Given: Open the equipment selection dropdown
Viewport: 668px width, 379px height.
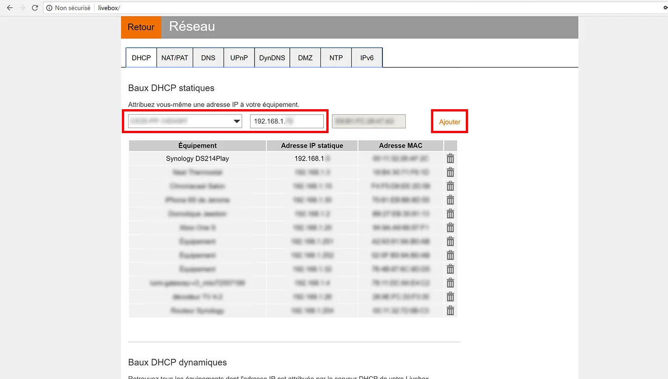Looking at the screenshot, I should tap(185, 121).
